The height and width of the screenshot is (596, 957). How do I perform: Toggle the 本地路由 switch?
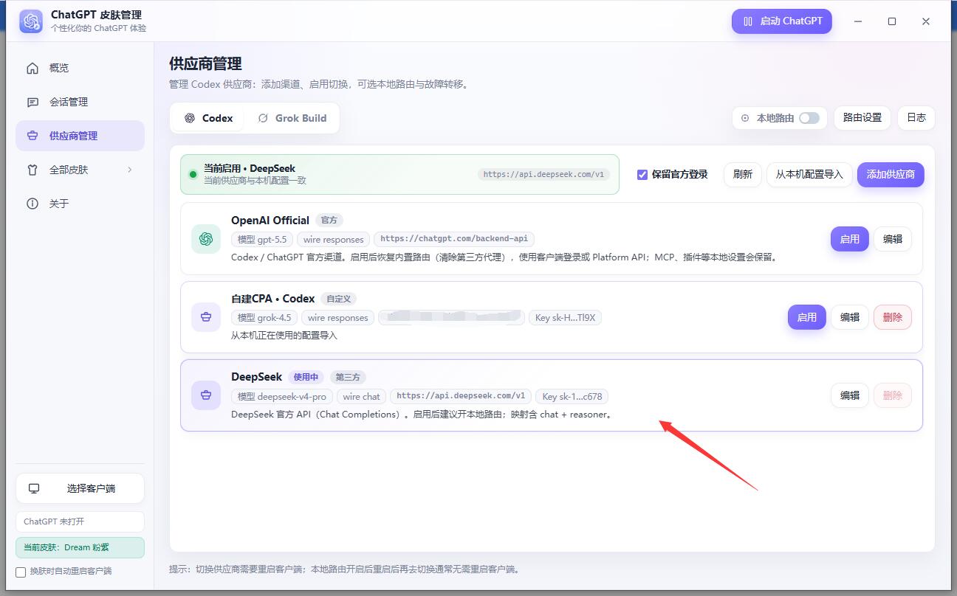(x=809, y=118)
